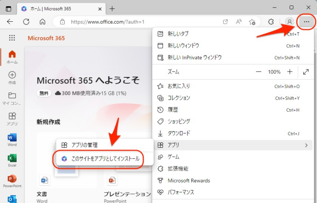Screen dimensions: 317x203
Task: Launch Outlook from the left sidebar
Action: tap(12, 199)
